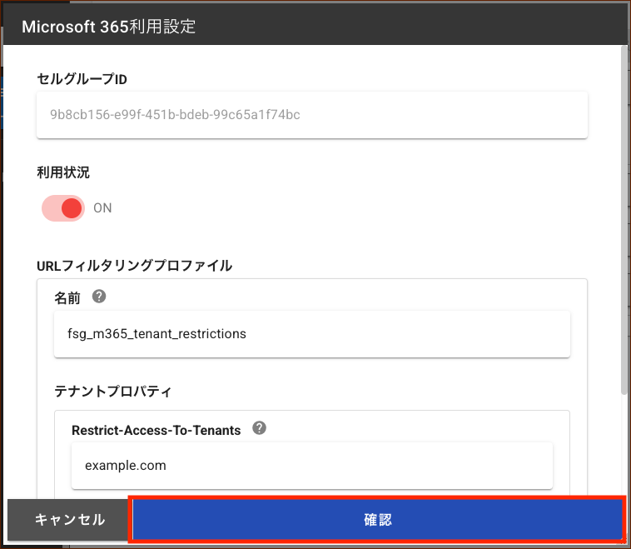Click the 名前 label
Viewport: 631px width, 549px height.
click(67, 298)
